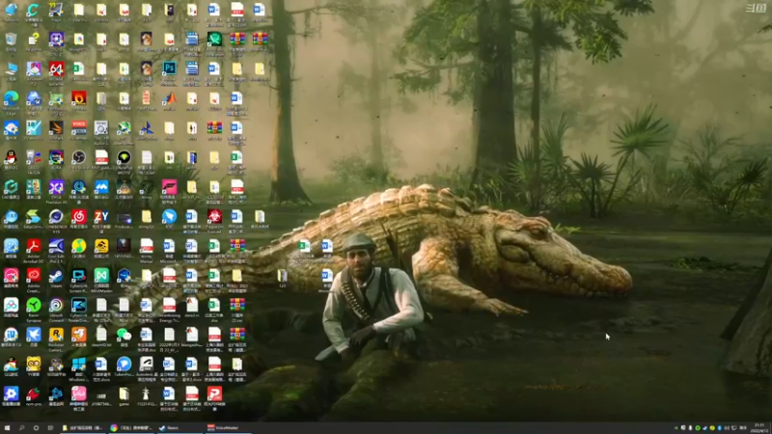The image size is (772, 434).
Task: Open the Autodesk desktop shortcut
Action: [x=147, y=367]
